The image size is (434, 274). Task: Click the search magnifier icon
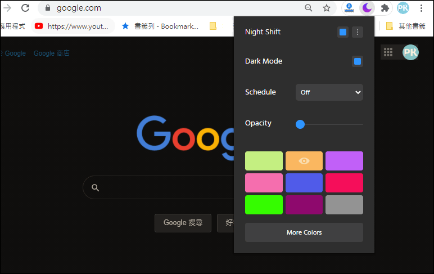click(95, 187)
